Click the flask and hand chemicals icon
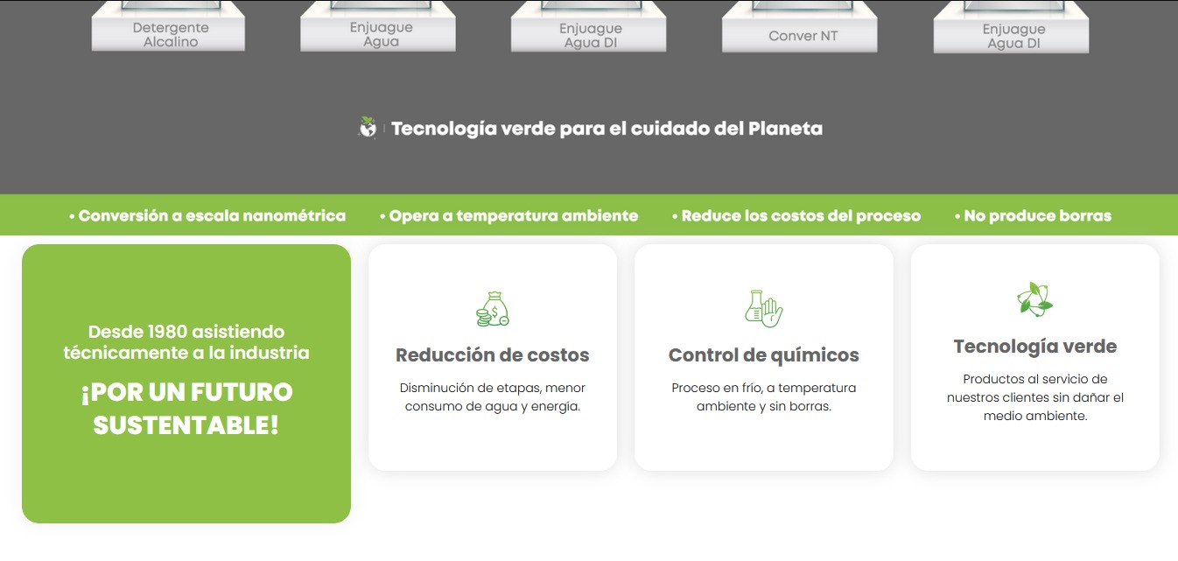1178x561 pixels. coord(763,309)
